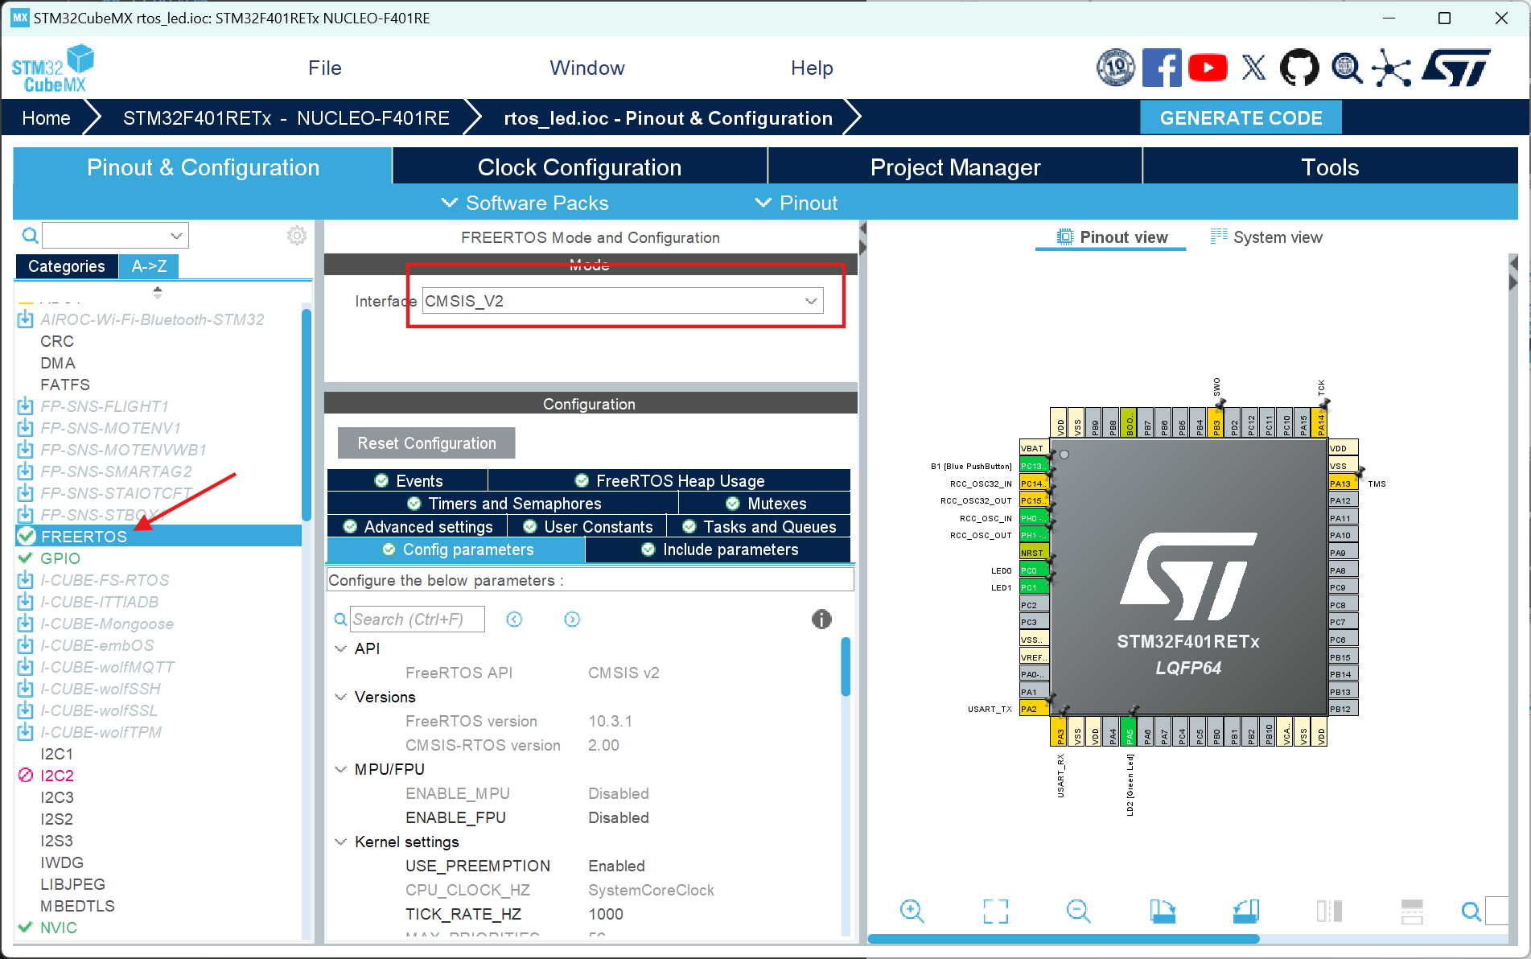Image resolution: width=1531 pixels, height=959 pixels.
Task: Open the User Constants tab
Action: pyautogui.click(x=586, y=527)
